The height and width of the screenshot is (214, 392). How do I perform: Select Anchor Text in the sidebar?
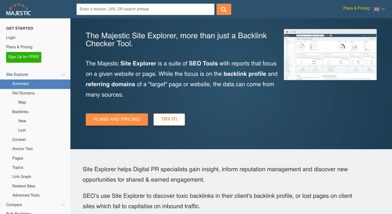tap(22, 149)
